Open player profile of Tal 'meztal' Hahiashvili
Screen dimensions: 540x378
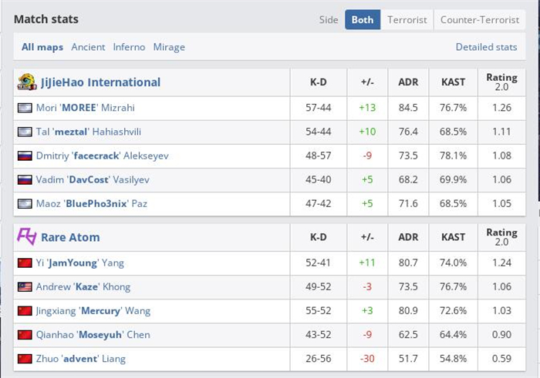pyautogui.click(x=89, y=132)
